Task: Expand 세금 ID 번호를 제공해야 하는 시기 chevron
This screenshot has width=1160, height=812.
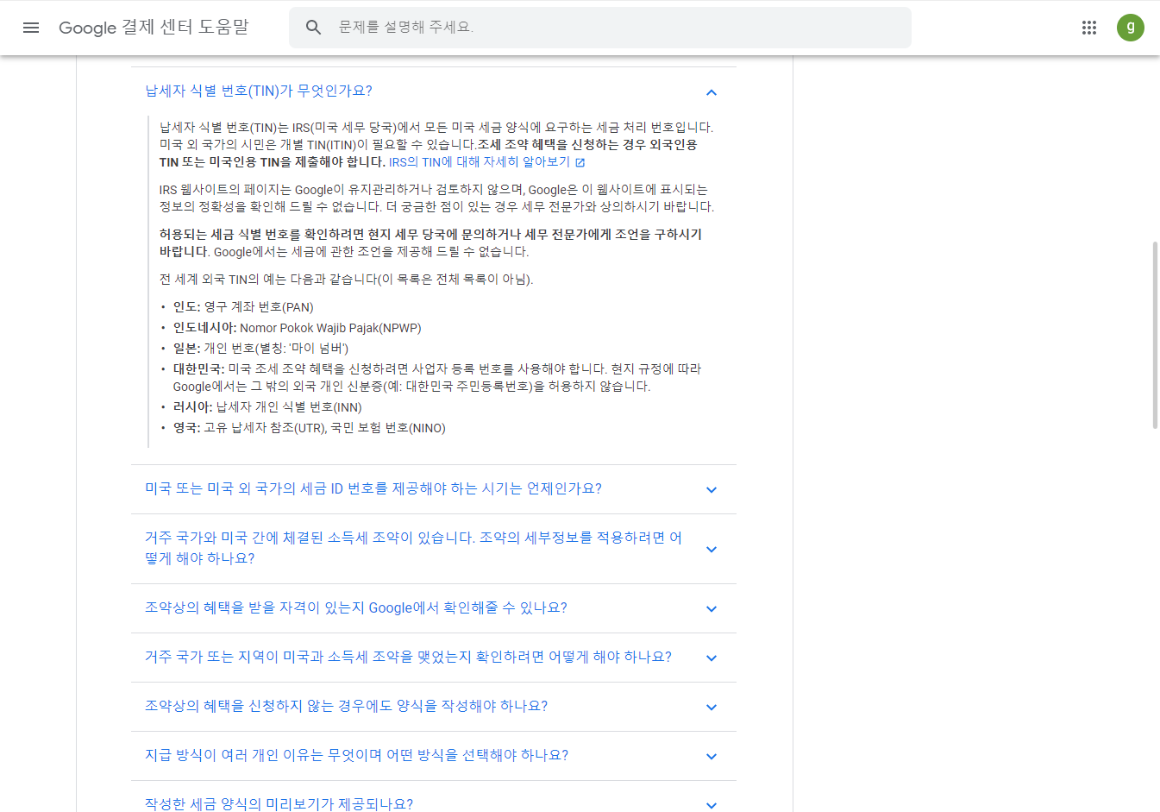Action: [712, 490]
